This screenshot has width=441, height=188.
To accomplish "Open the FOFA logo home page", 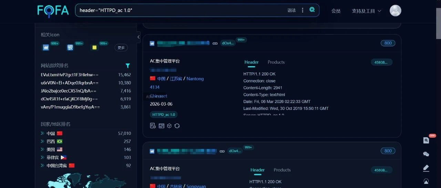I will [53, 10].
